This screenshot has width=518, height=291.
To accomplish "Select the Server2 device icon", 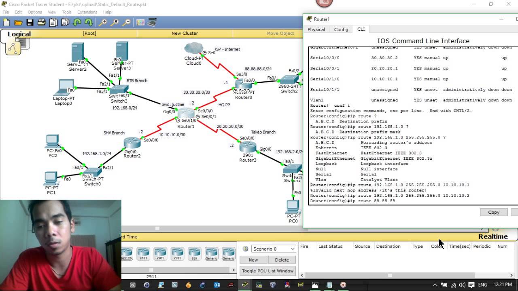I will click(77, 53).
